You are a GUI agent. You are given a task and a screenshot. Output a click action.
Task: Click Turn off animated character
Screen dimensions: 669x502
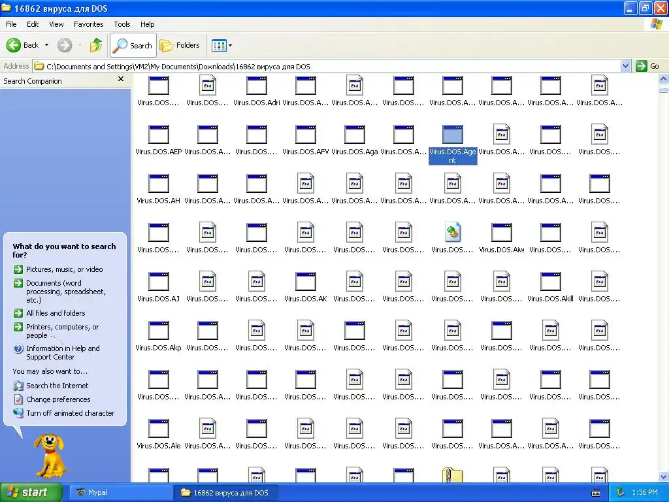(x=63, y=413)
